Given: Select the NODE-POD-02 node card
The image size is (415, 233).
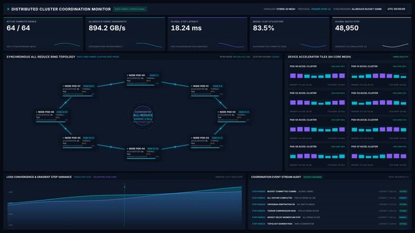Looking at the screenshot, I should 234,116.
